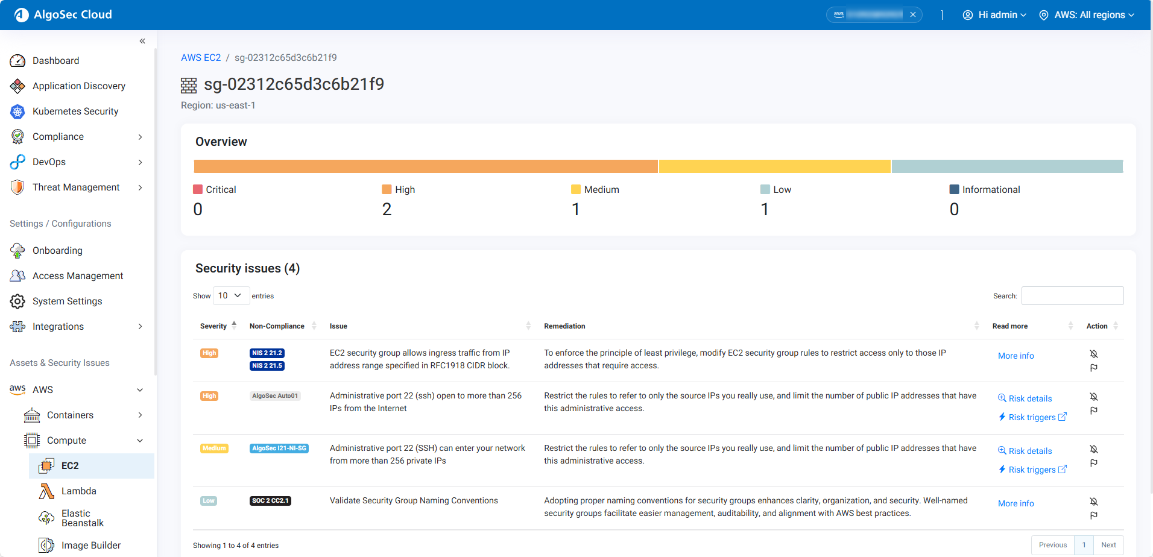1153x557 pixels.
Task: Click the Application Discovery icon in sidebar
Action: [17, 86]
